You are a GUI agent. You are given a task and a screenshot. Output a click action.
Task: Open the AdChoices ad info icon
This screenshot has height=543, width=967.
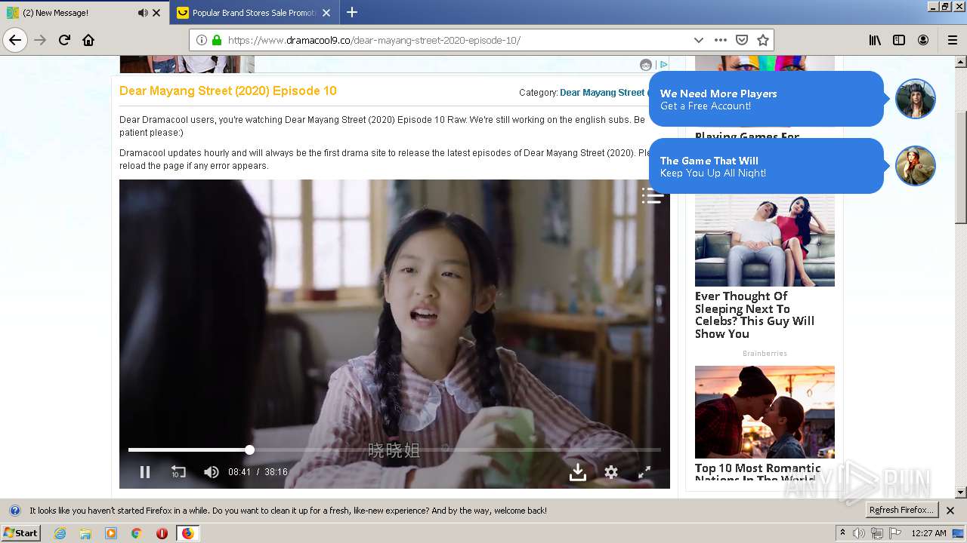[x=663, y=65]
